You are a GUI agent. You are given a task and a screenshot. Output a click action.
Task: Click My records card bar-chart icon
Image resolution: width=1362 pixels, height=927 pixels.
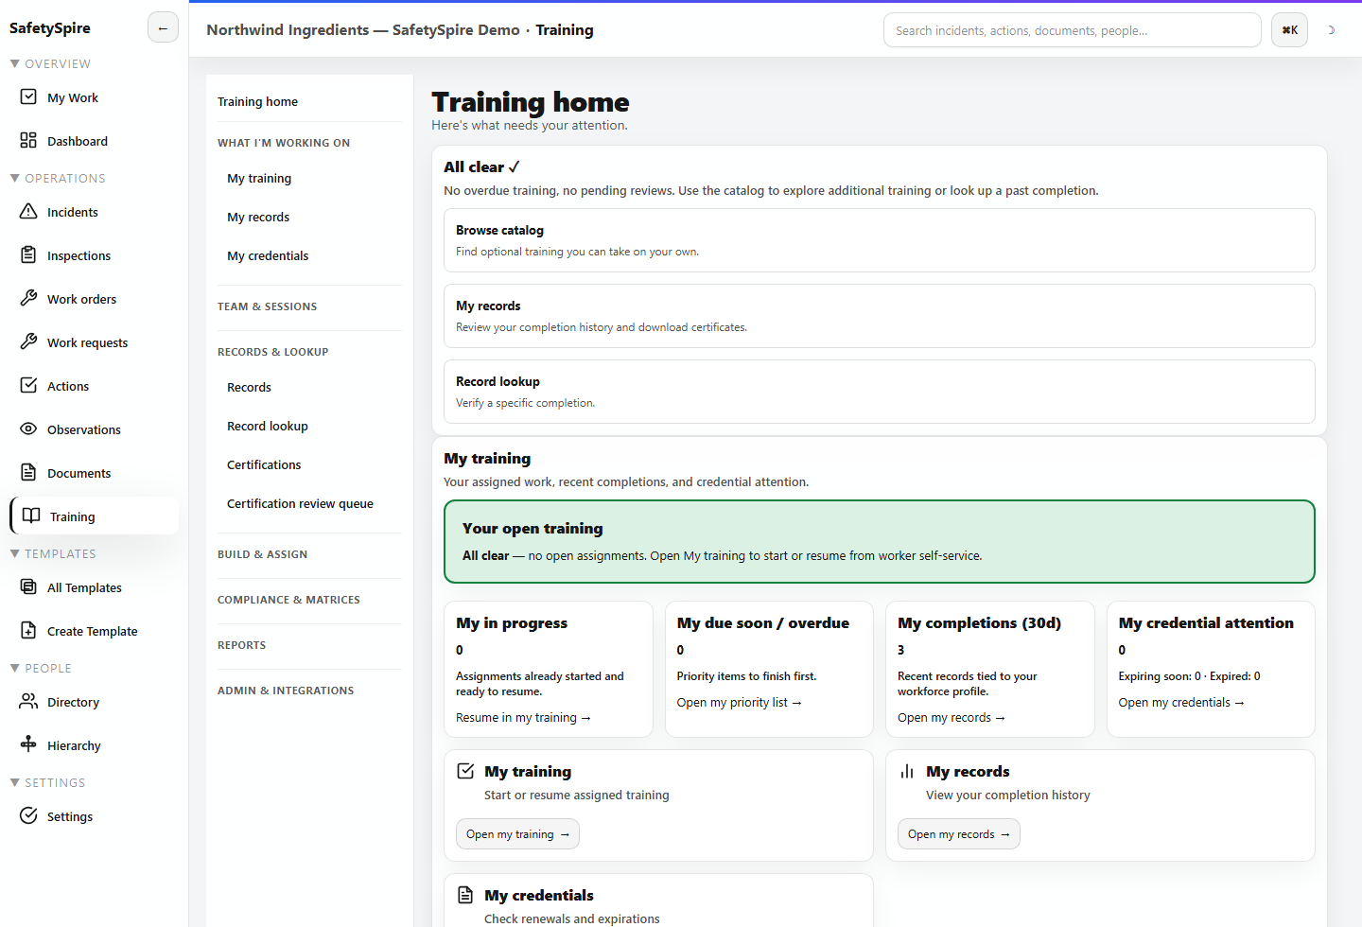pos(907,771)
